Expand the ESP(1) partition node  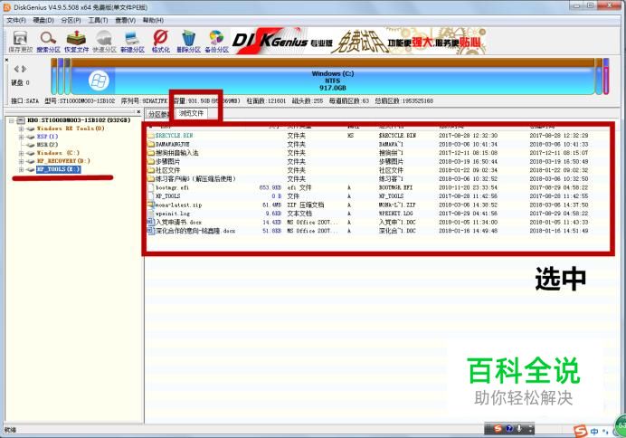21,137
